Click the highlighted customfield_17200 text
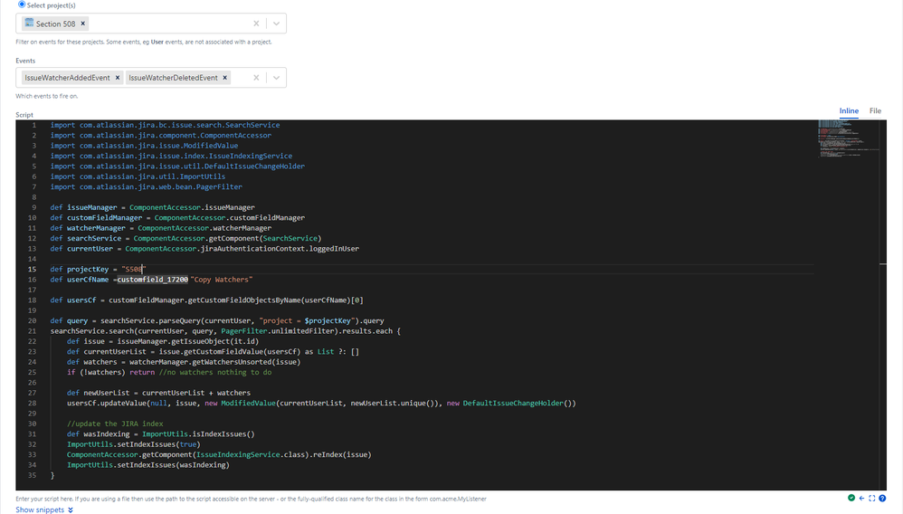The height and width of the screenshot is (514, 903). (153, 280)
